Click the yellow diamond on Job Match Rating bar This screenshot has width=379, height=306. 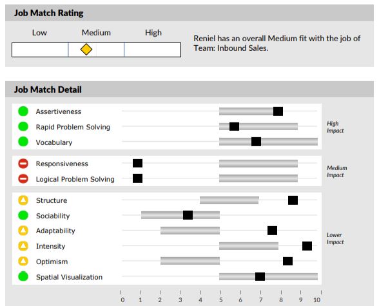pos(86,50)
